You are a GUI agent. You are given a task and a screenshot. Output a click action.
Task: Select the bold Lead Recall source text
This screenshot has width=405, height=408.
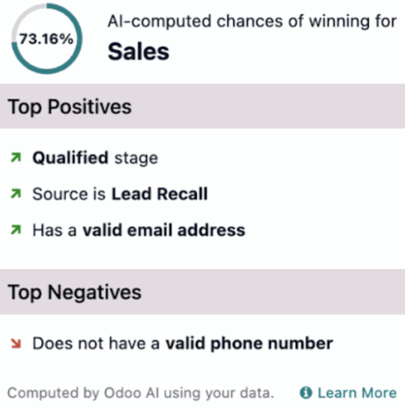click(x=160, y=194)
